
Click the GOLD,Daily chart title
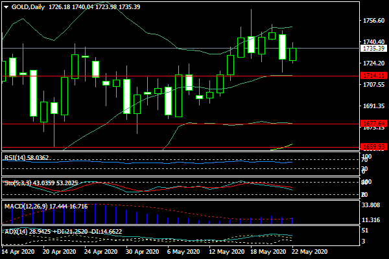pos(23,5)
